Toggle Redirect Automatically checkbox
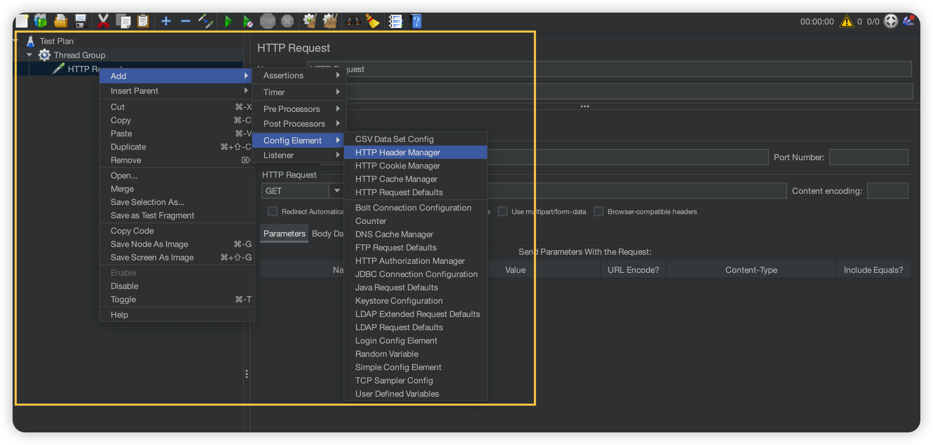 (272, 211)
